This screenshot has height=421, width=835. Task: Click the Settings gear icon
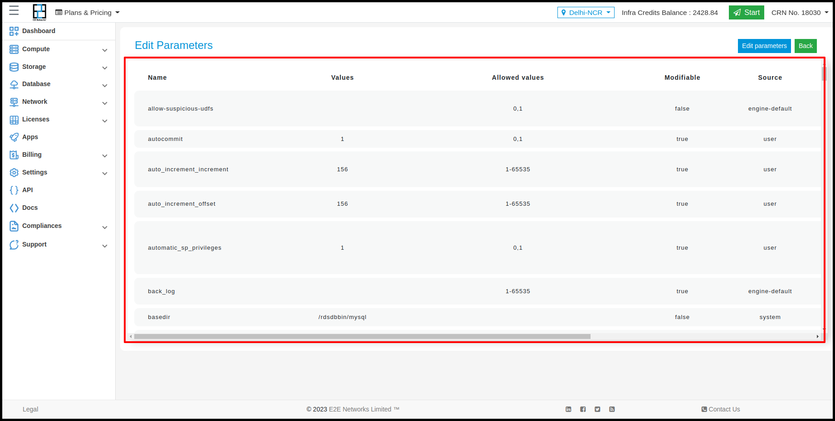(x=14, y=173)
